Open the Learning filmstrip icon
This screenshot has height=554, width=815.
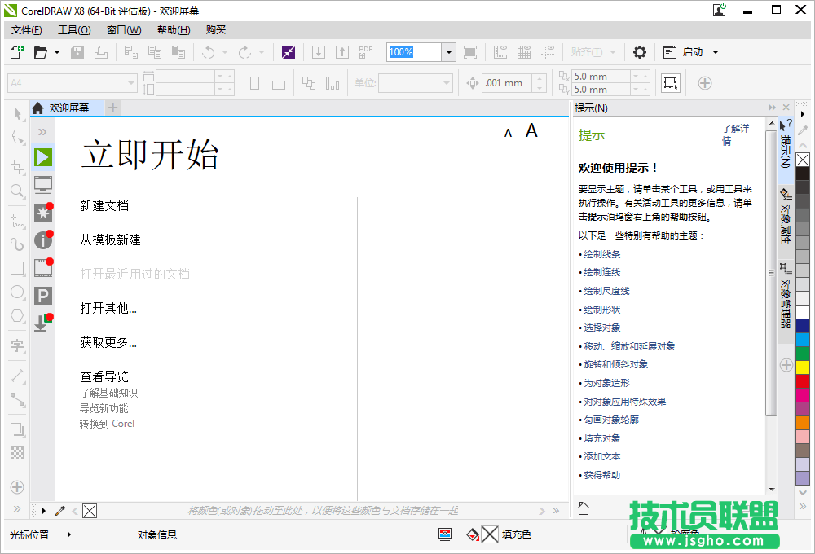[43, 268]
